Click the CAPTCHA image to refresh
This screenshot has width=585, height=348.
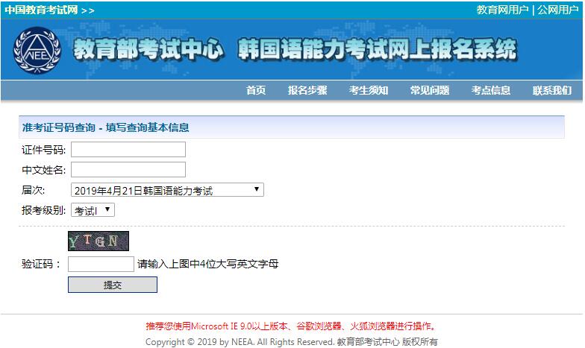pos(98,241)
